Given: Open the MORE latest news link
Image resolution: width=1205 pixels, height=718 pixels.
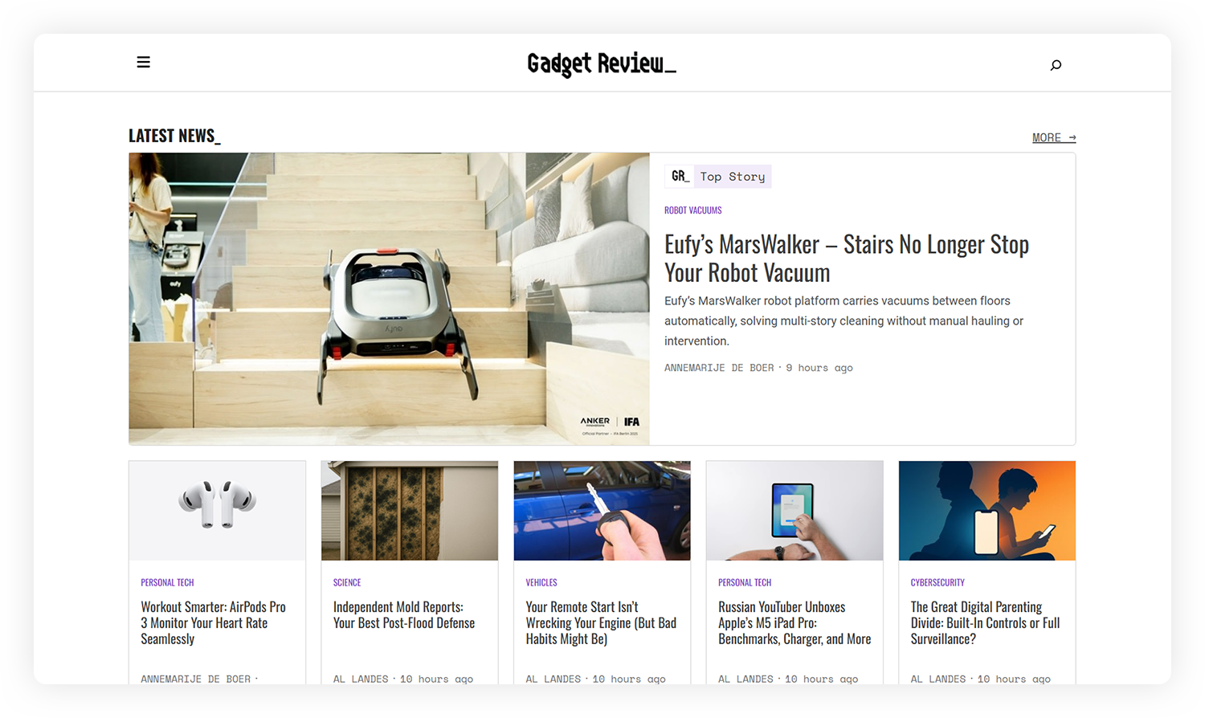Looking at the screenshot, I should [x=1053, y=138].
